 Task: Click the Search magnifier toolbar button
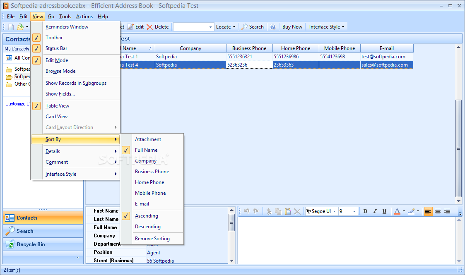[x=252, y=27]
